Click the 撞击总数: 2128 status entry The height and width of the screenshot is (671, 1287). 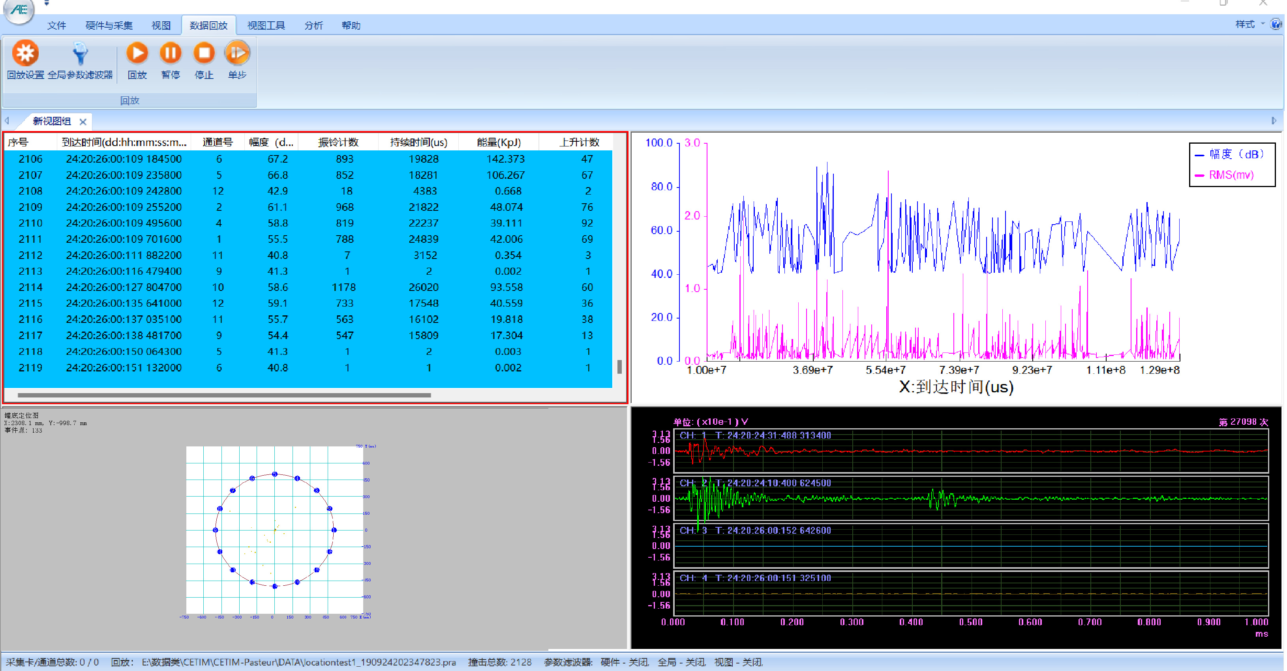[500, 662]
